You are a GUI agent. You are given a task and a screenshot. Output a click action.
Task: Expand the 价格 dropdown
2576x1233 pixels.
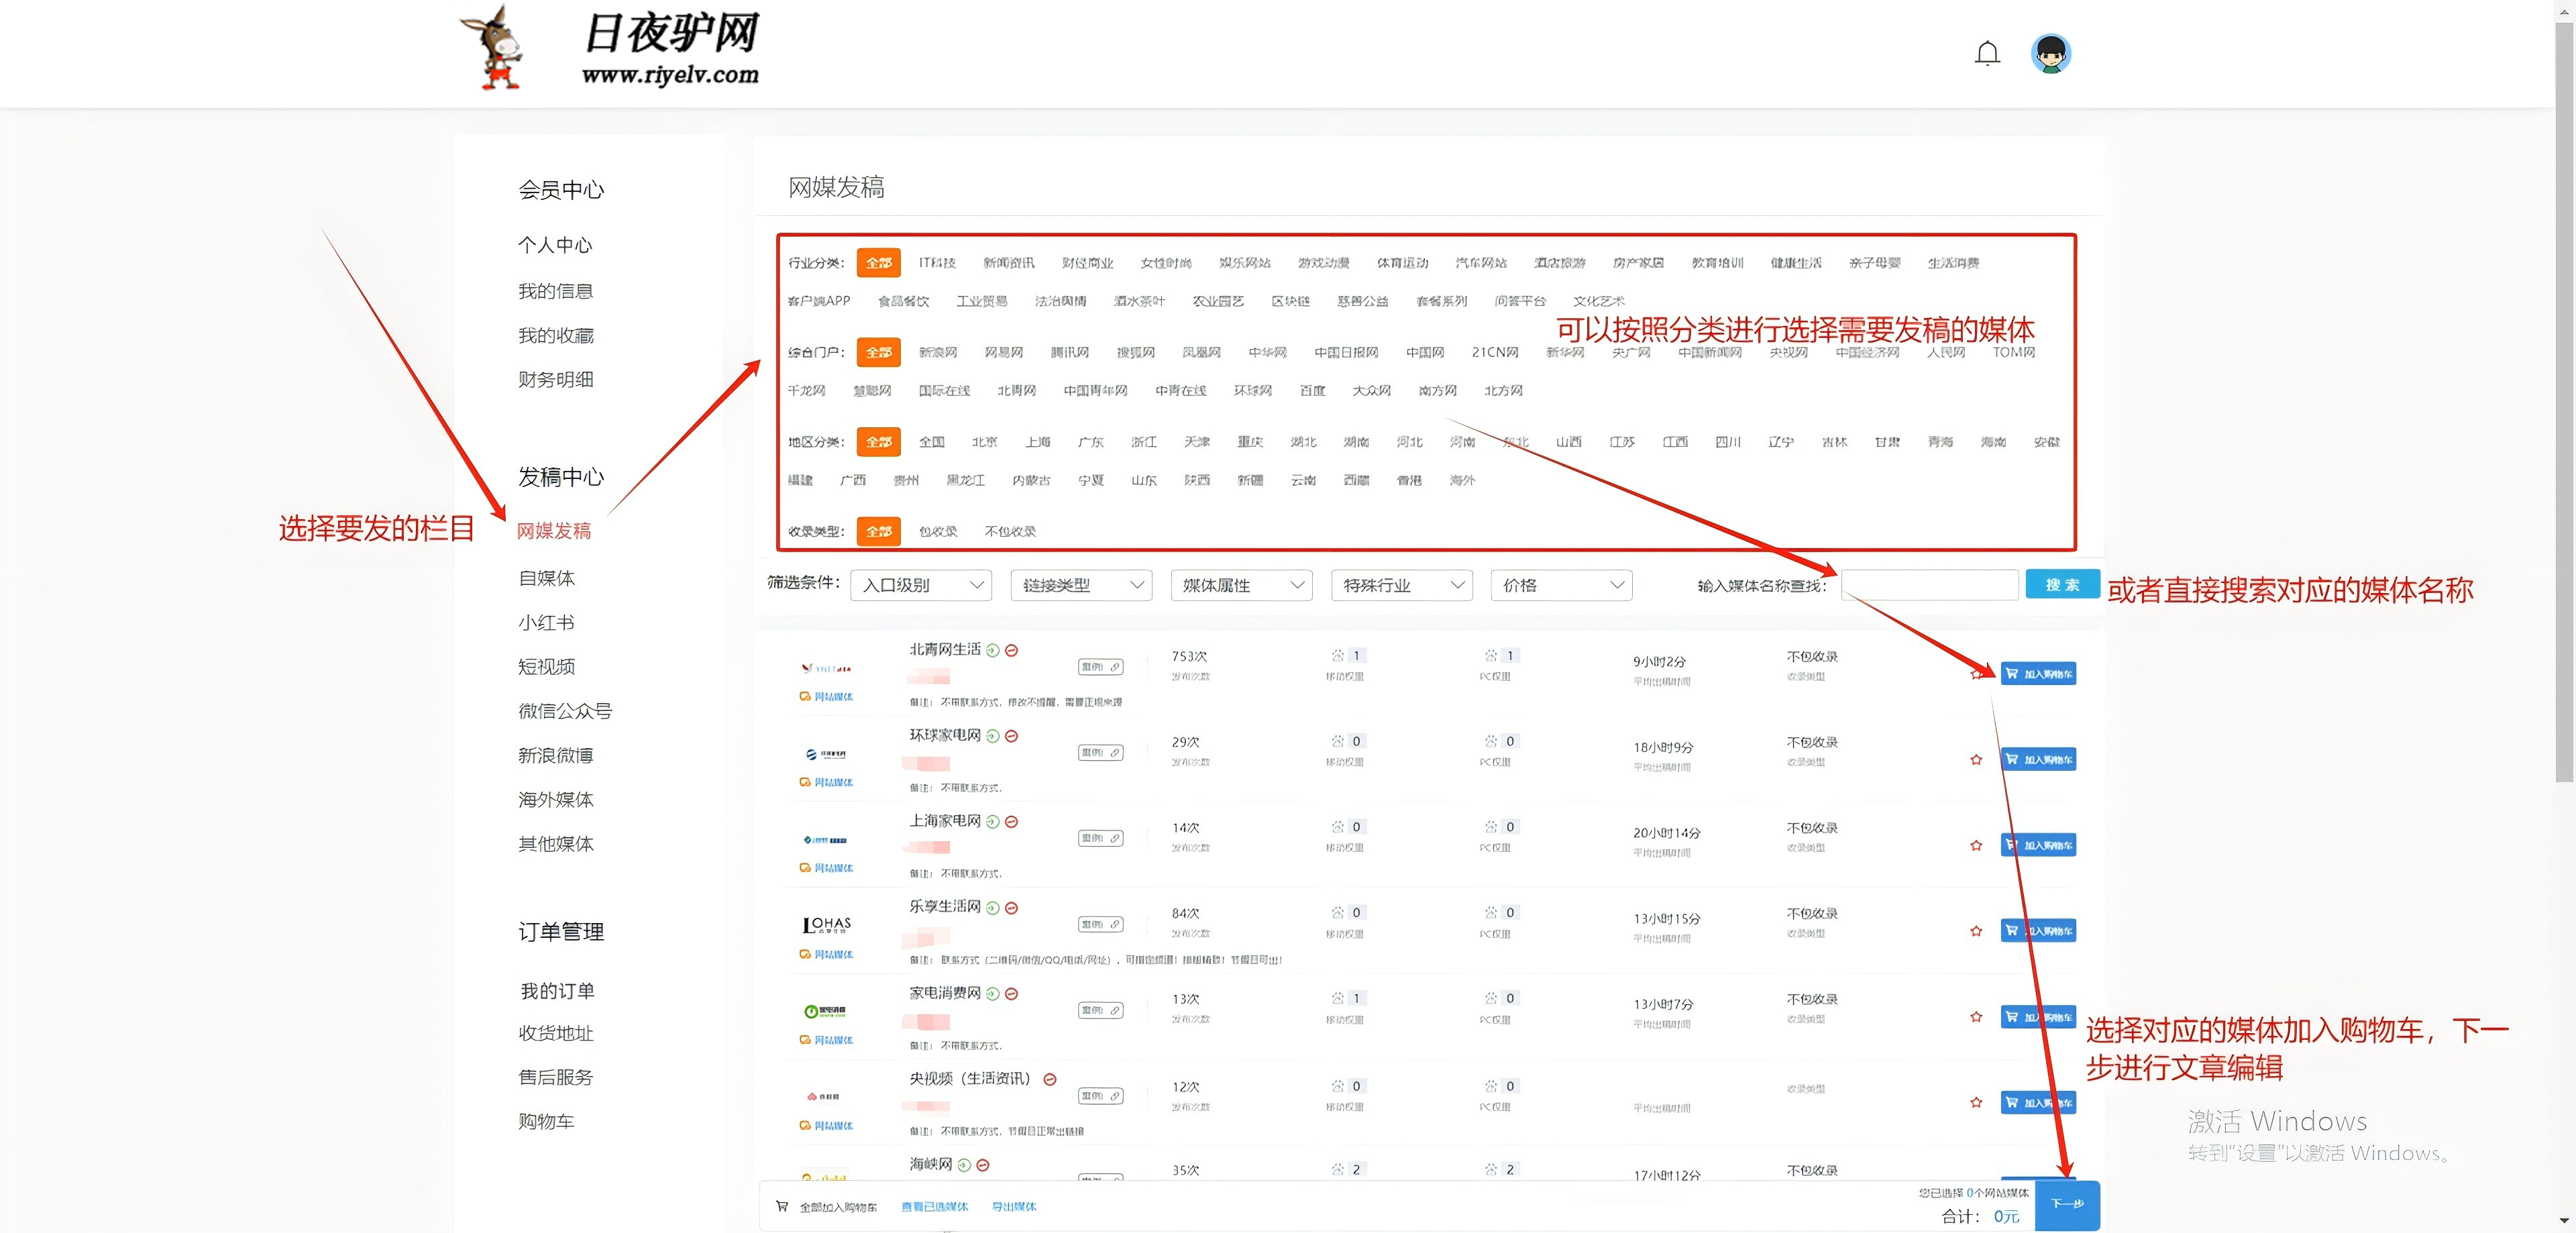coord(1562,586)
